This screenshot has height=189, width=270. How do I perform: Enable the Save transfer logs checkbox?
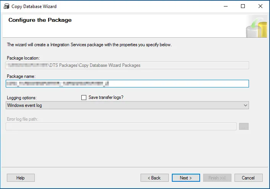tap(84, 98)
